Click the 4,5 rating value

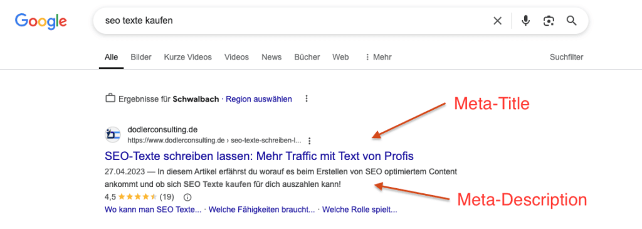[110, 197]
